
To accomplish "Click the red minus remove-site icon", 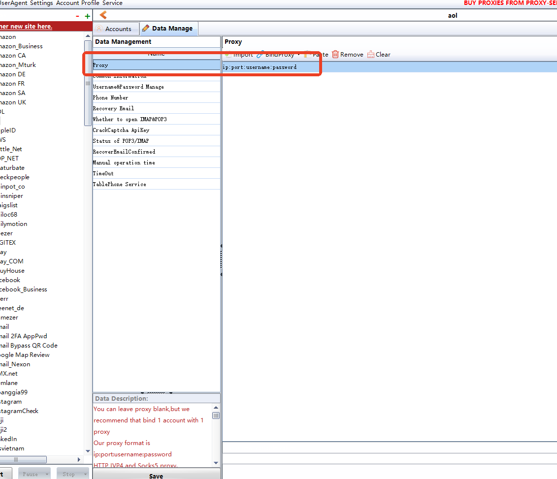I will [x=77, y=16].
